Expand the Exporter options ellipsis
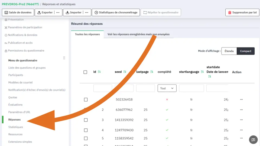 click(x=58, y=12)
